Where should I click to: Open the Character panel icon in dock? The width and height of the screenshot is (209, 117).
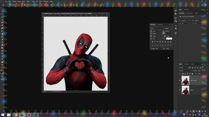pyautogui.click(x=176, y=26)
